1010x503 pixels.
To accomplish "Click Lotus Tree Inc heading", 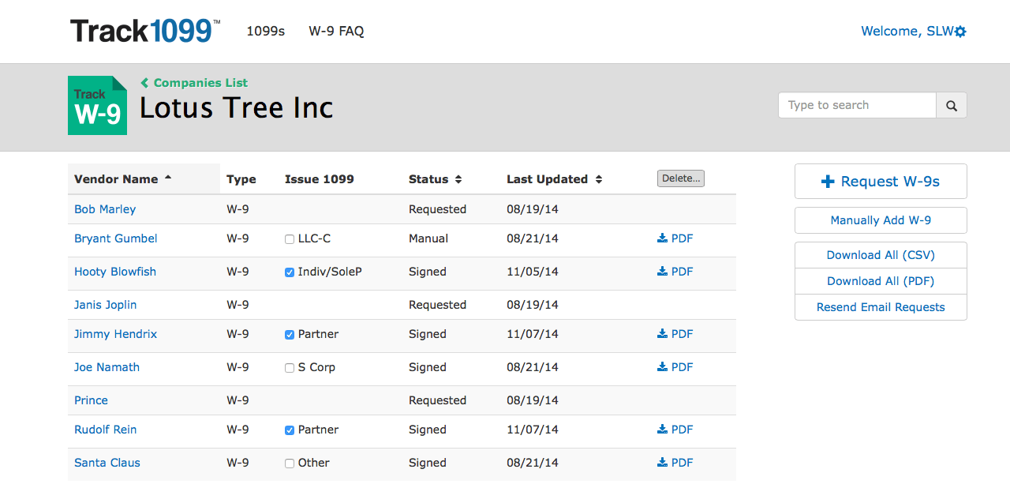I will (237, 108).
